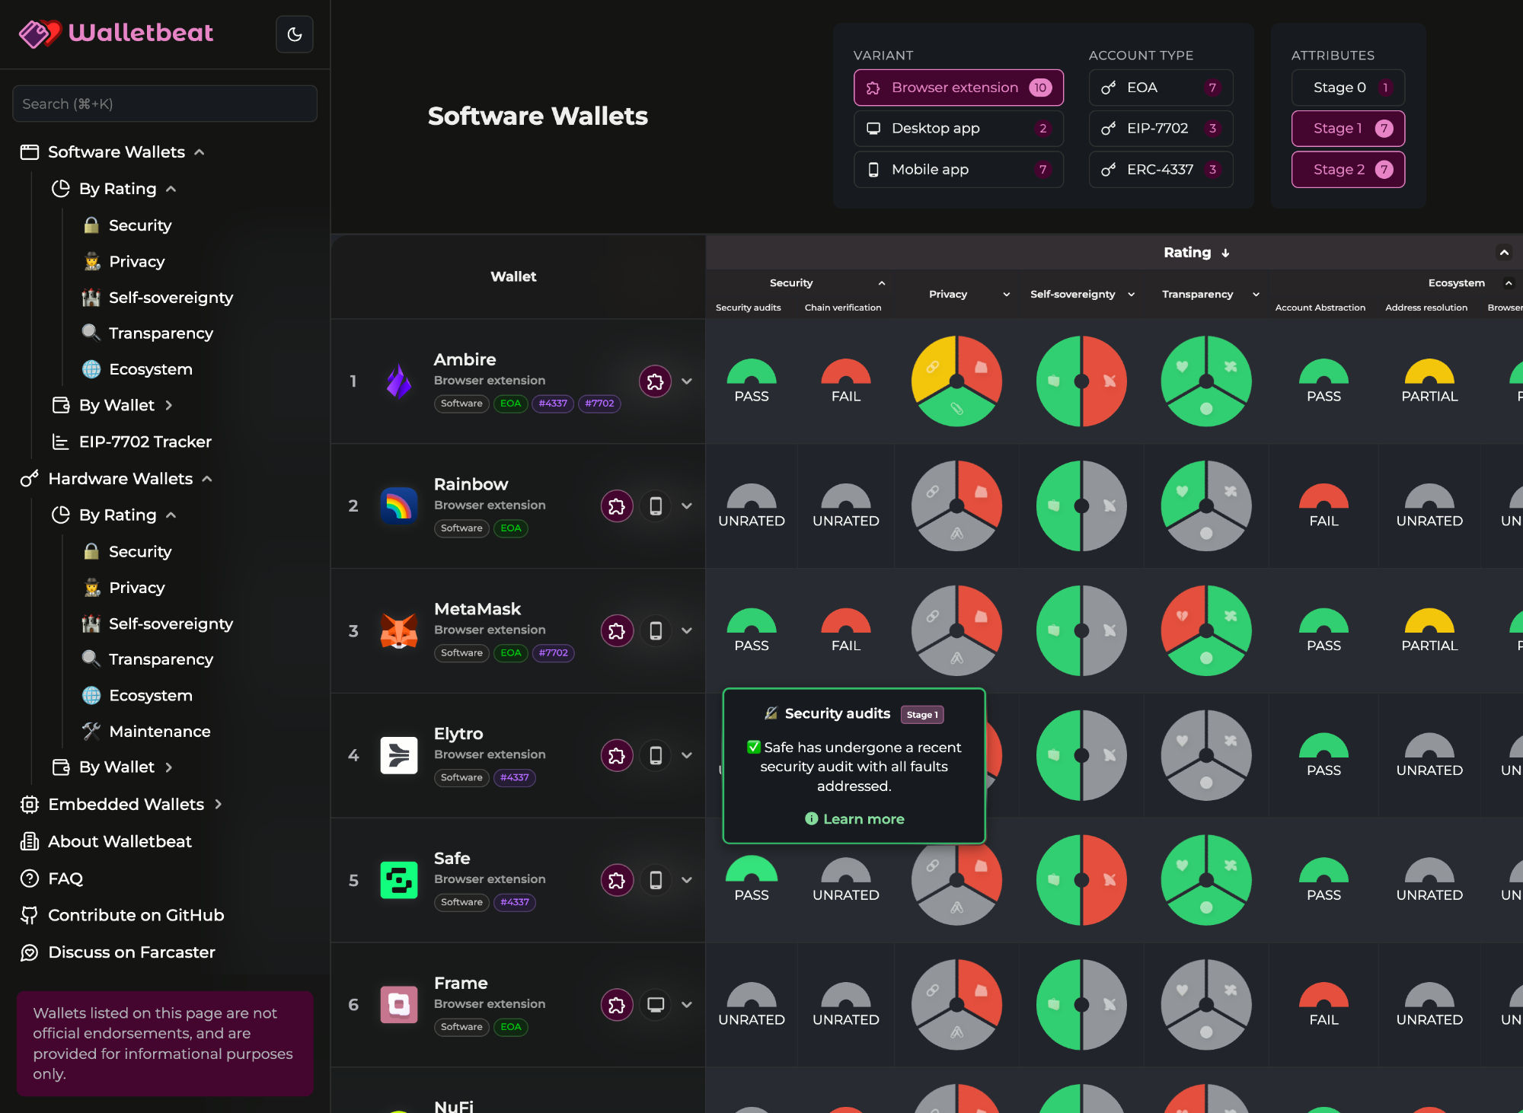The height and width of the screenshot is (1113, 1523).
Task: Expand the Ambire wallet row chevron
Action: click(x=687, y=381)
